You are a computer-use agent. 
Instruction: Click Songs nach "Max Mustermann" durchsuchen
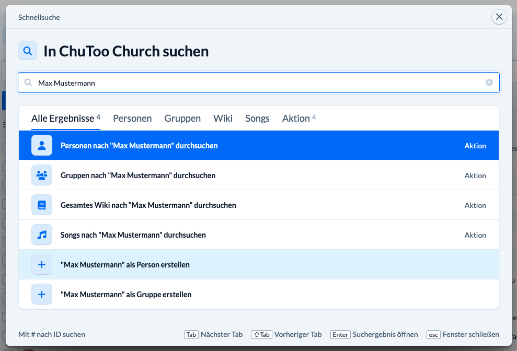click(133, 235)
